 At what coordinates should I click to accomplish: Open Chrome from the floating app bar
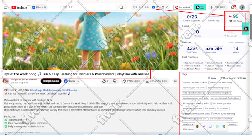[x=197, y=126]
